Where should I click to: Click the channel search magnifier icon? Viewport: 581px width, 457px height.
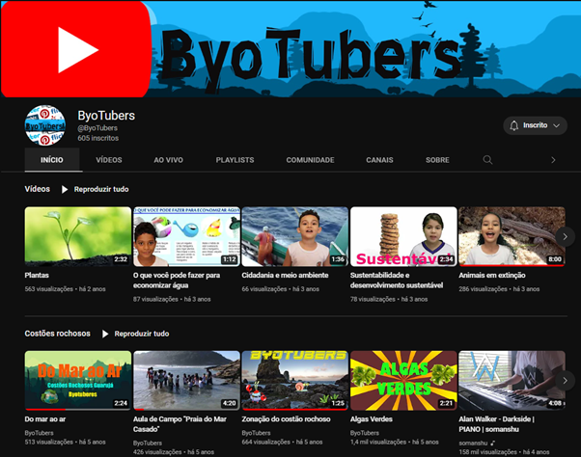(487, 160)
